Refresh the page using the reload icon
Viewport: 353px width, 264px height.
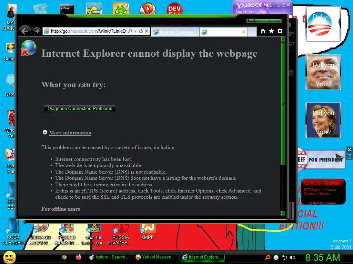coord(141,31)
